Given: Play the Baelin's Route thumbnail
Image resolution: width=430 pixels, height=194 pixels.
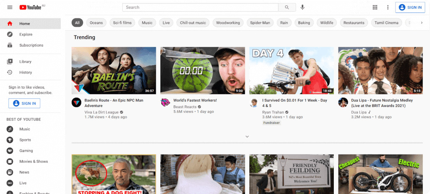Looking at the screenshot, I should click(114, 71).
